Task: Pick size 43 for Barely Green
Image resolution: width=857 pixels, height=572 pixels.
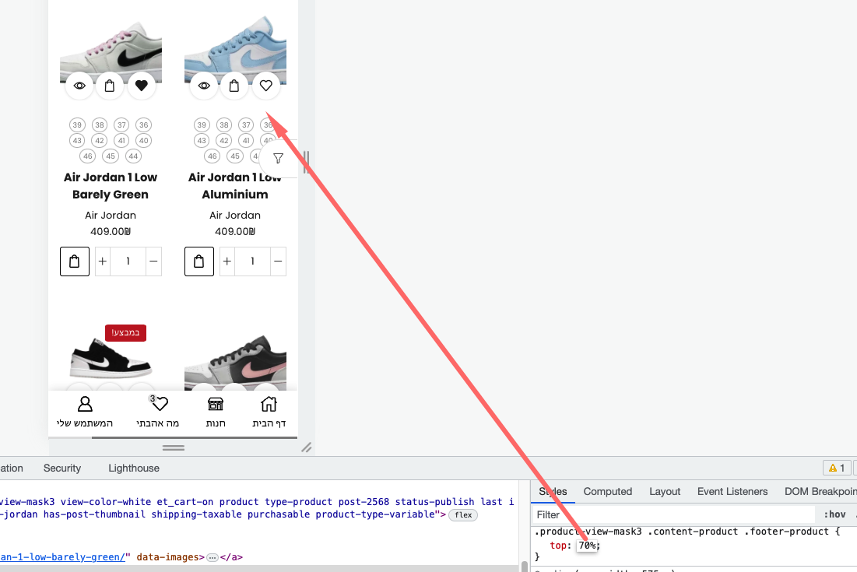Action: click(77, 141)
